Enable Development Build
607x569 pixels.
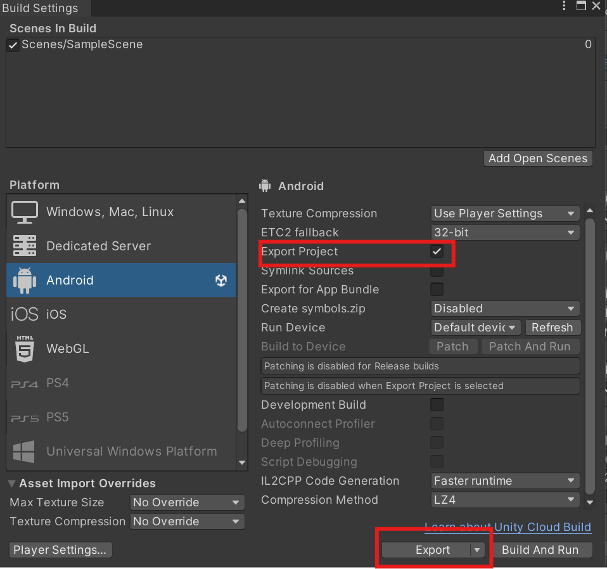point(437,404)
